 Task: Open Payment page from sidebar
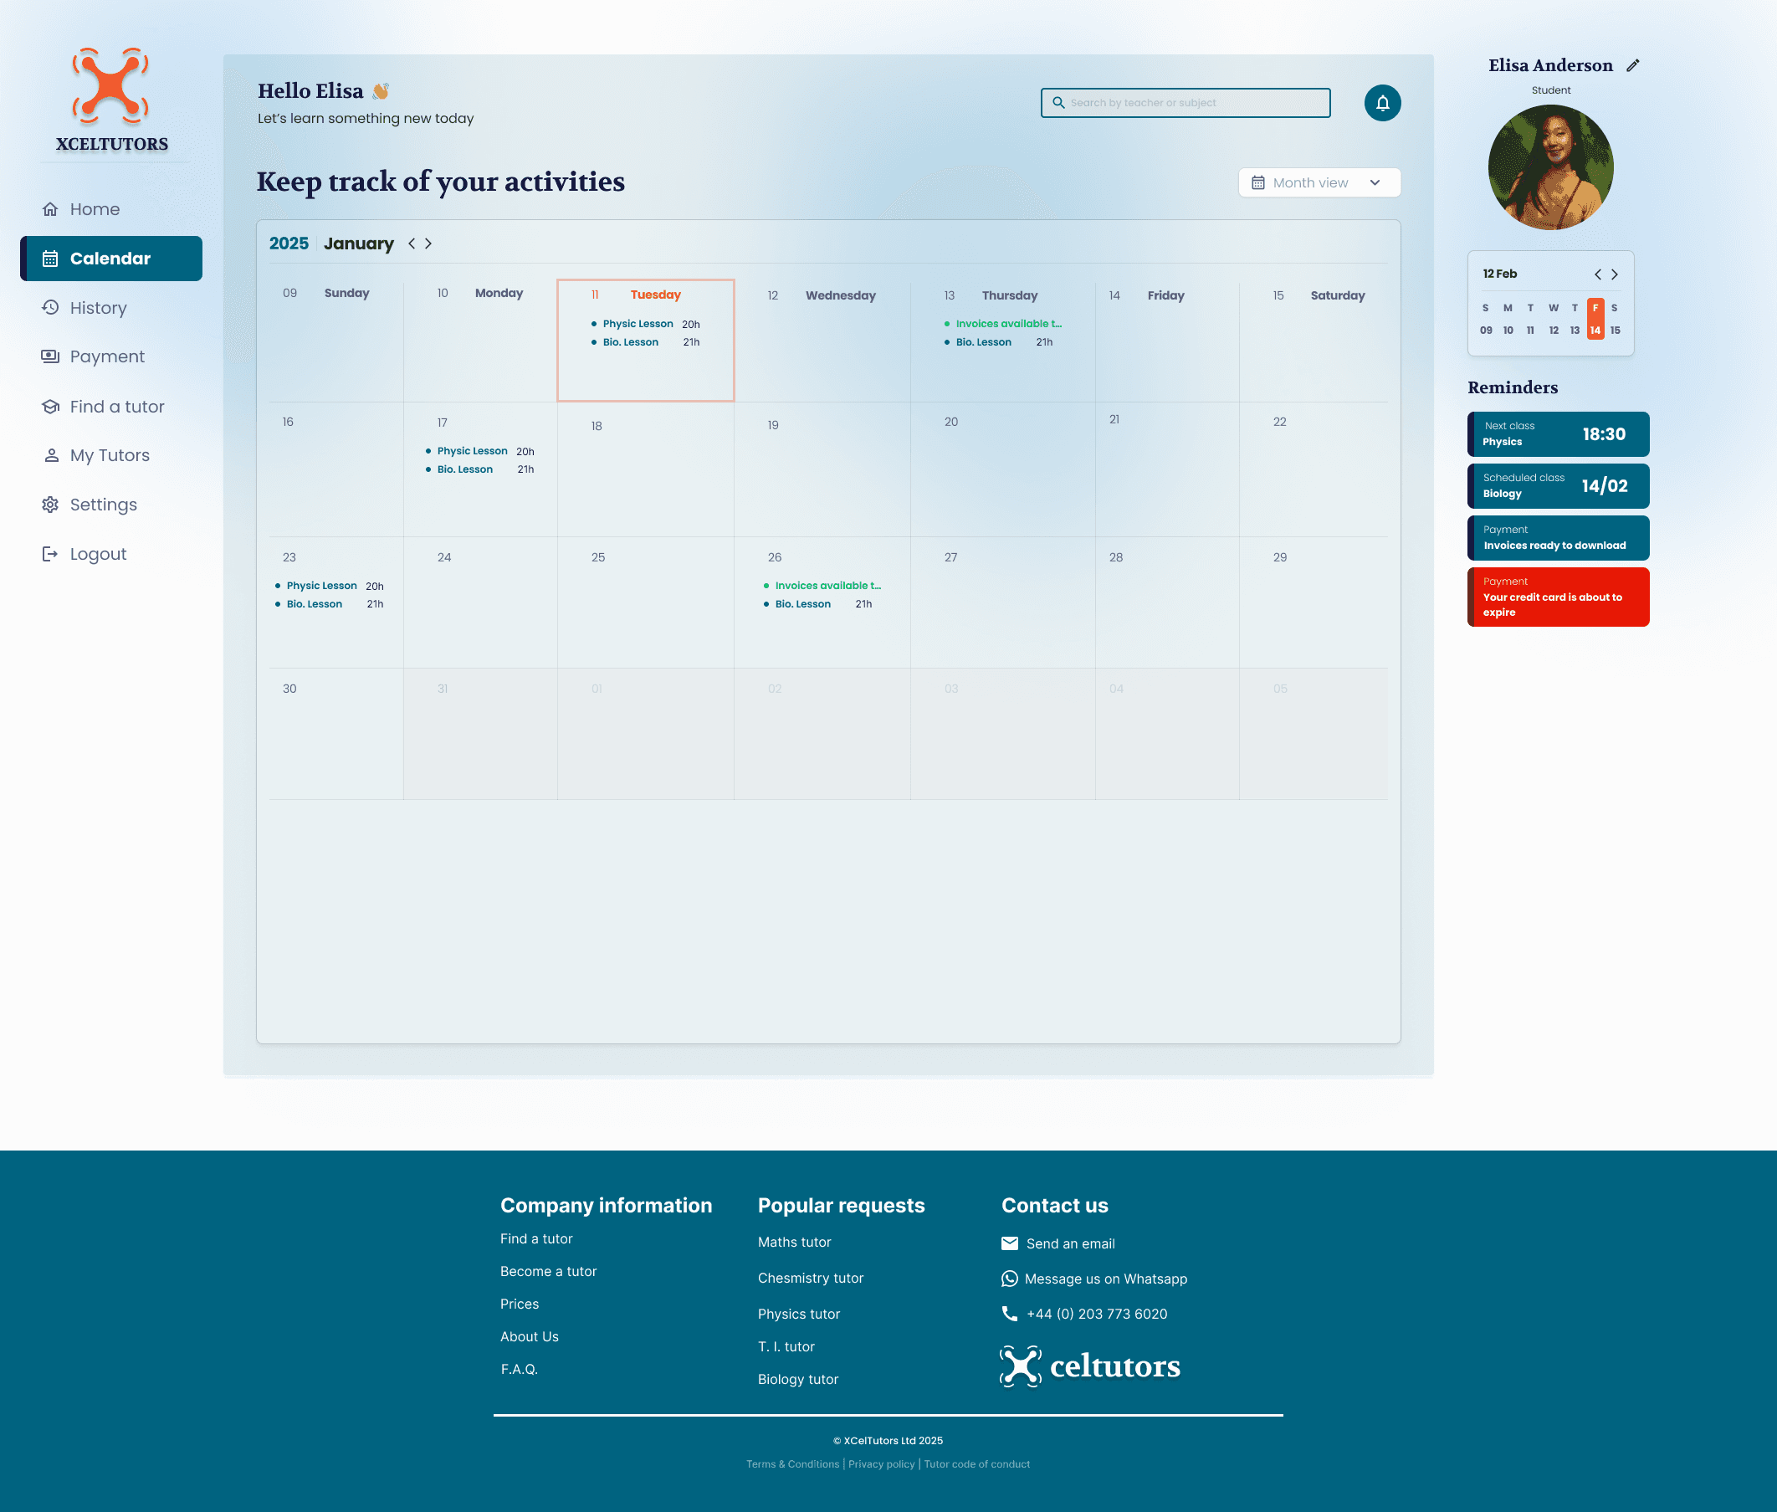point(106,356)
